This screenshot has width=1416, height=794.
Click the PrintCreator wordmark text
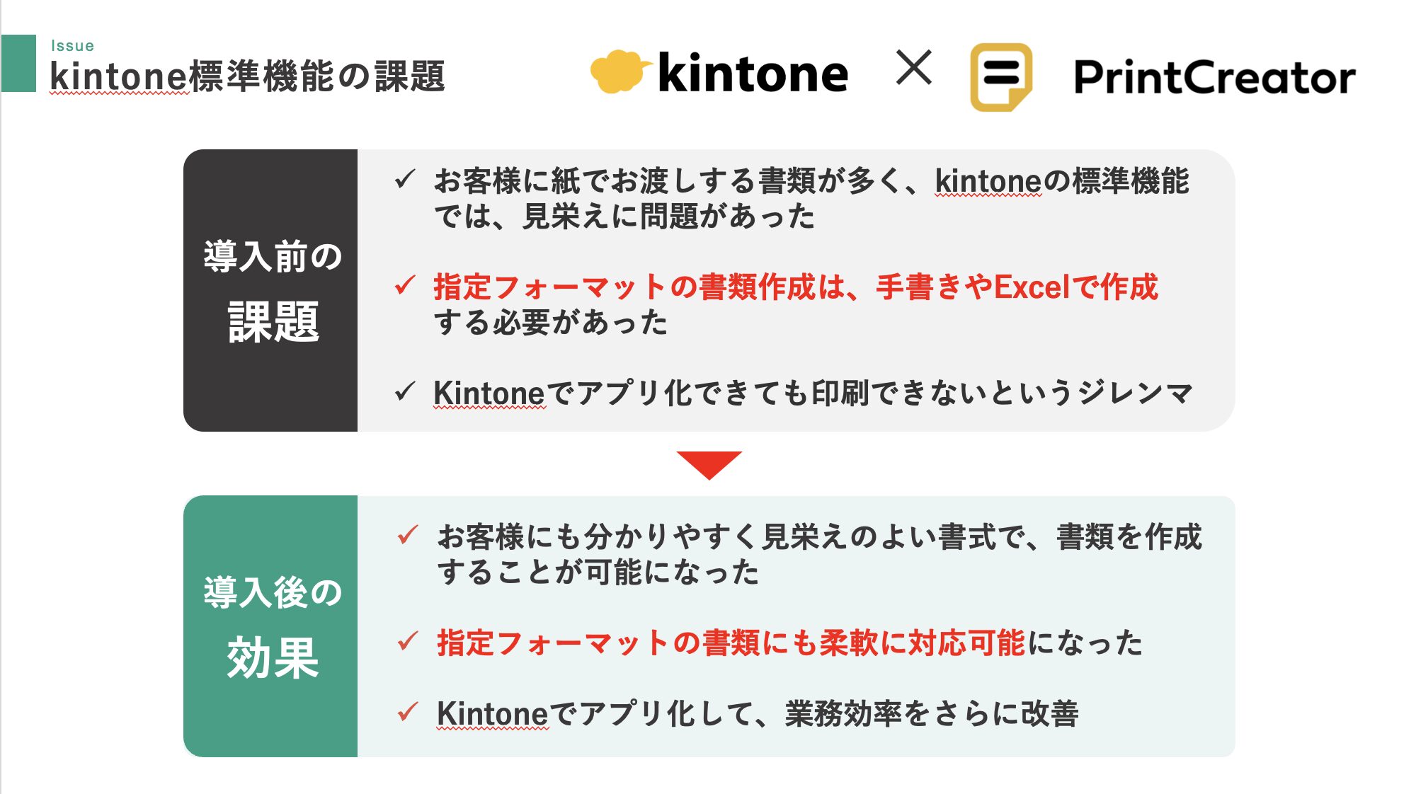tap(1214, 77)
